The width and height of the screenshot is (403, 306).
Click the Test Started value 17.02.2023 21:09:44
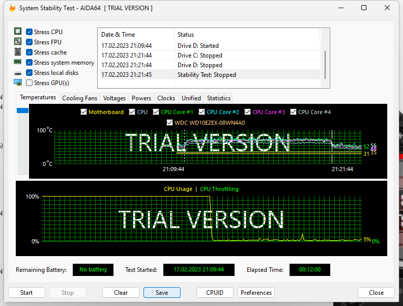(x=198, y=270)
